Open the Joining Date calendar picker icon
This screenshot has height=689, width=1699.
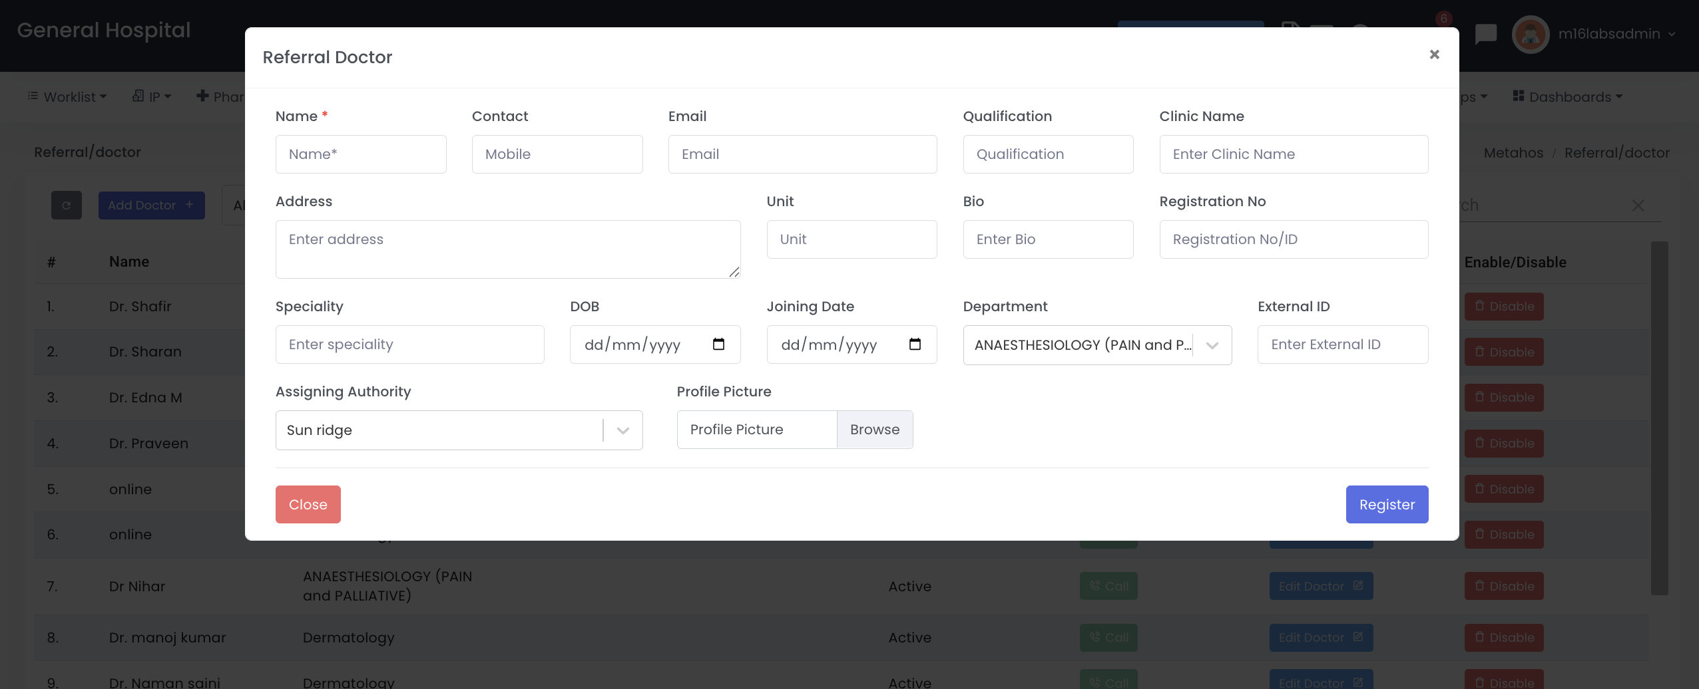coord(915,344)
